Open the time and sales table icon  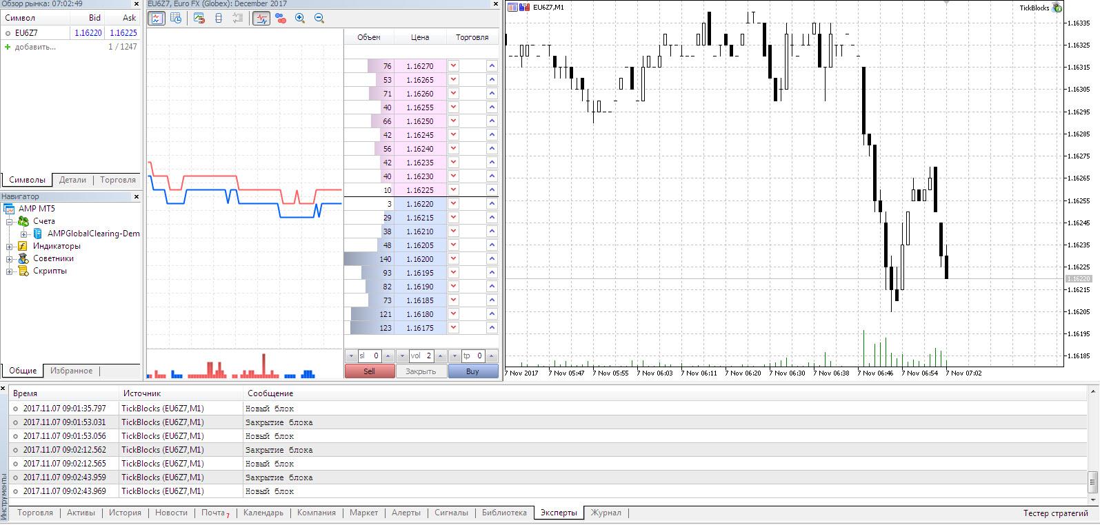click(176, 19)
